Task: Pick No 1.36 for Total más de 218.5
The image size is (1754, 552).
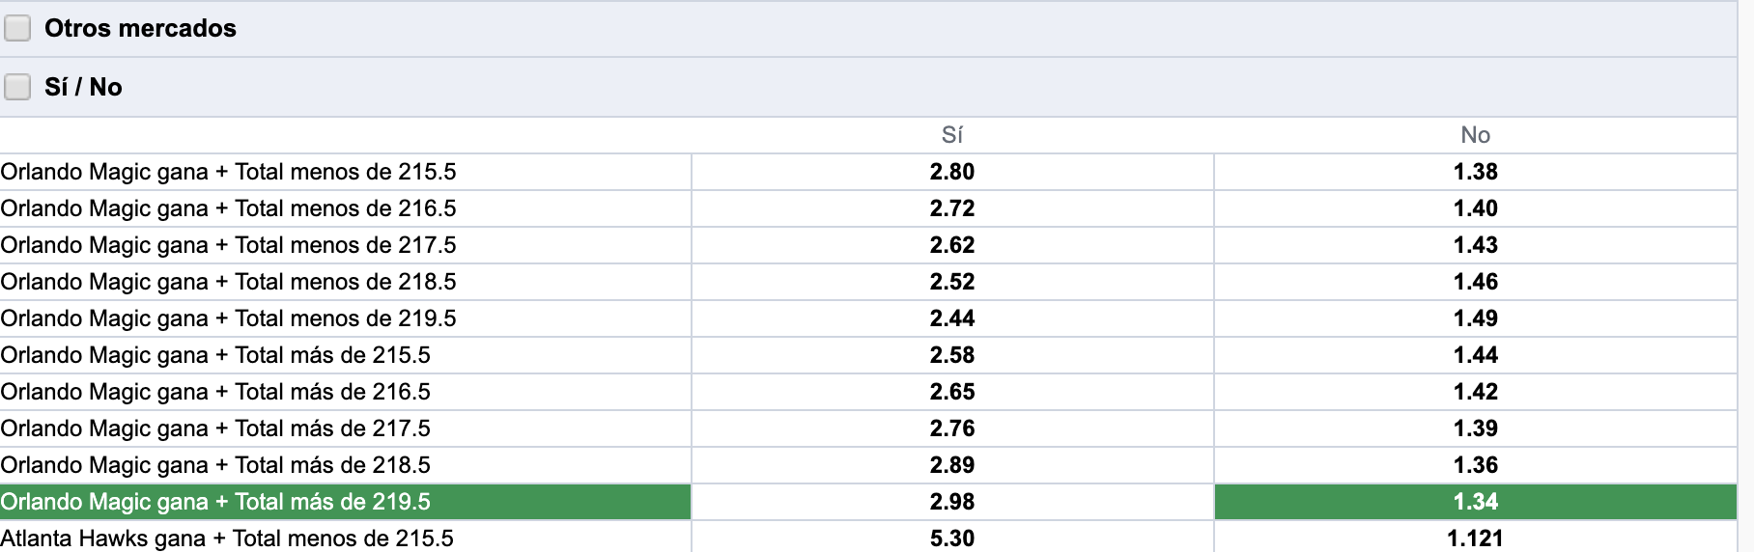Action: coord(1476,465)
